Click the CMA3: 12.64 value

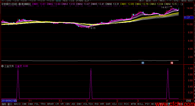pos(156,4)
